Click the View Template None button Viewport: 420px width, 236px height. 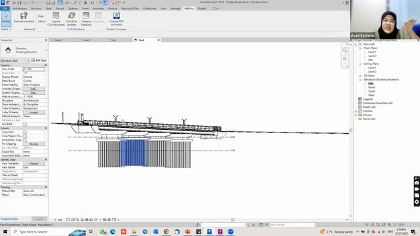(x=33, y=163)
